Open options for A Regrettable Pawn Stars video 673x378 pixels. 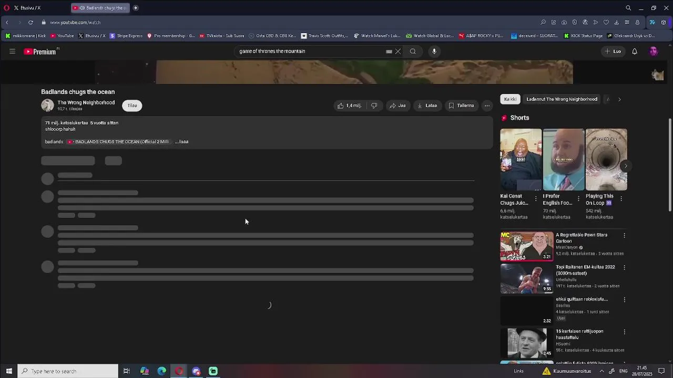[x=624, y=236]
